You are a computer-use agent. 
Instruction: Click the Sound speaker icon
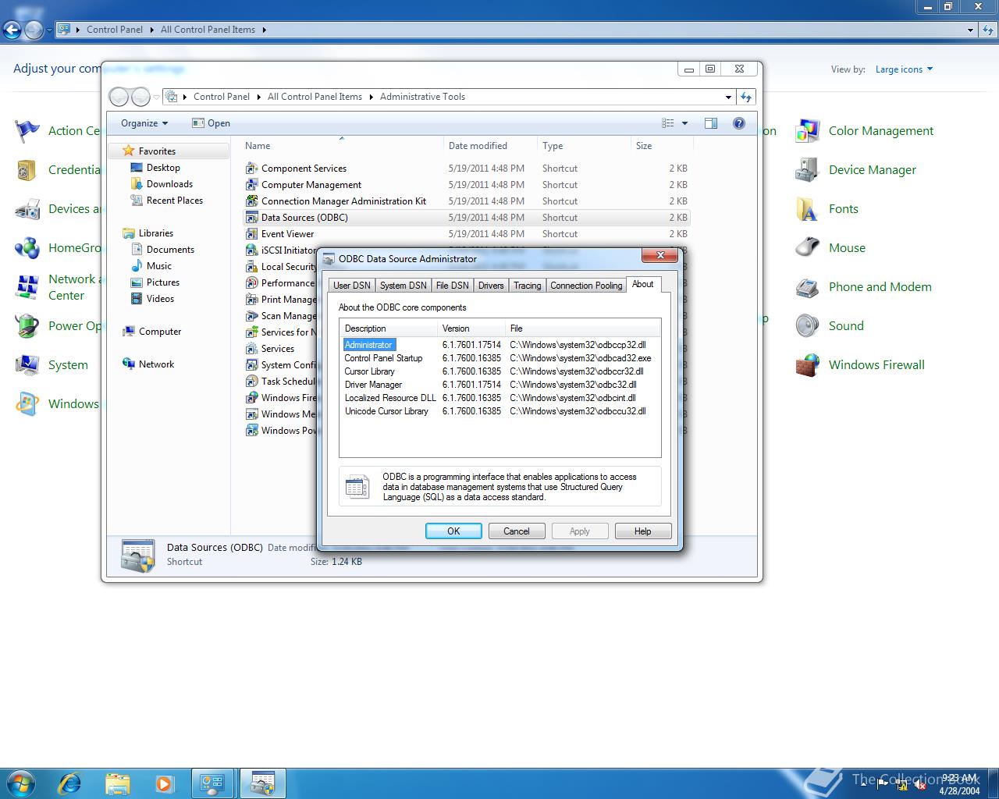coord(807,326)
